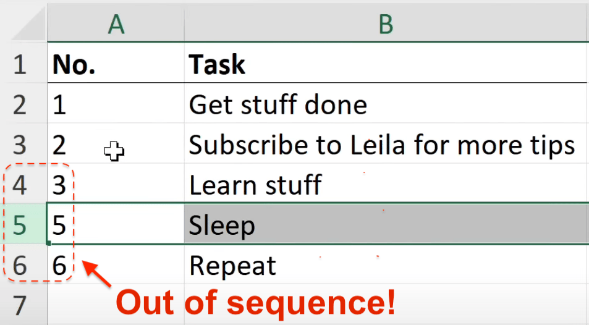Select cell 'Subscribe to Leila for more tips'

[386, 143]
